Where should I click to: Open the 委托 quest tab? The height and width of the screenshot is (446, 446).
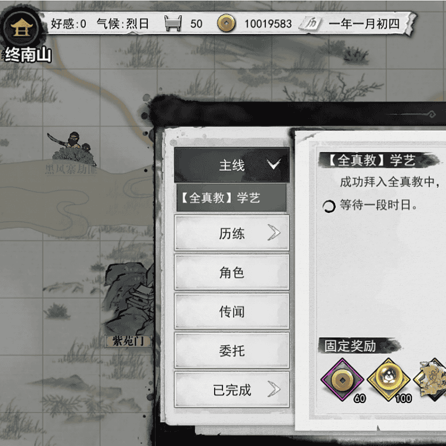point(232,351)
